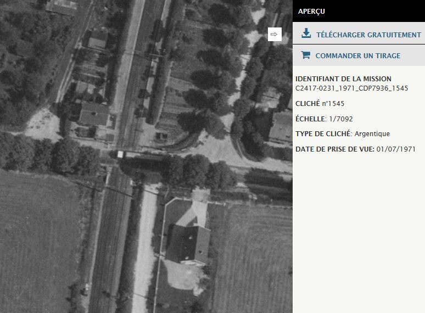
Task: Click the Type de cliché Argentique line
Action: [342, 133]
